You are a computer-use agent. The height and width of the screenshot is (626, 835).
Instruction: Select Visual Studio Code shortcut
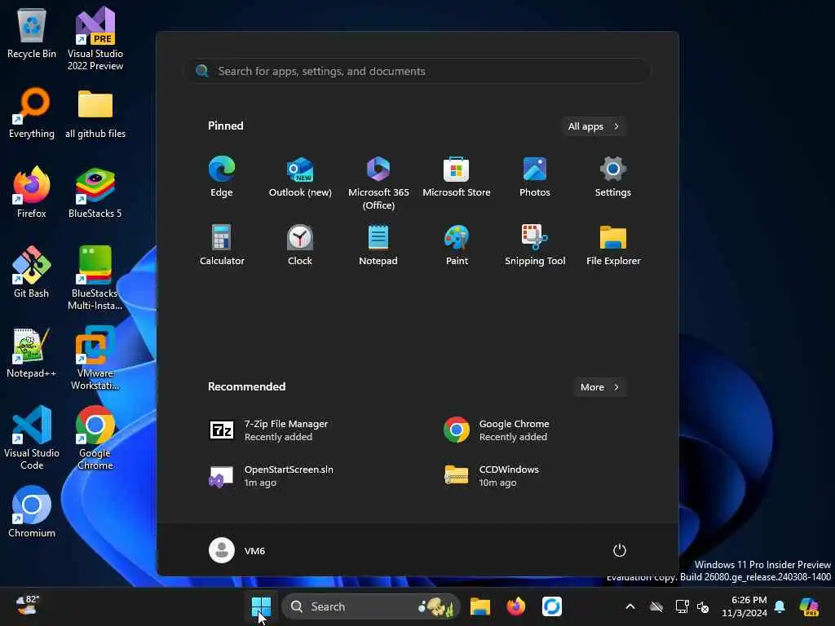tap(32, 438)
